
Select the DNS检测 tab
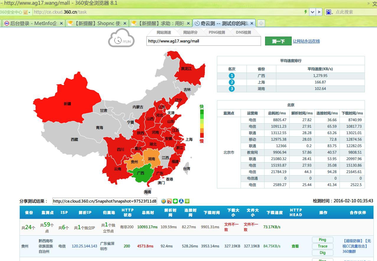[x=243, y=32]
